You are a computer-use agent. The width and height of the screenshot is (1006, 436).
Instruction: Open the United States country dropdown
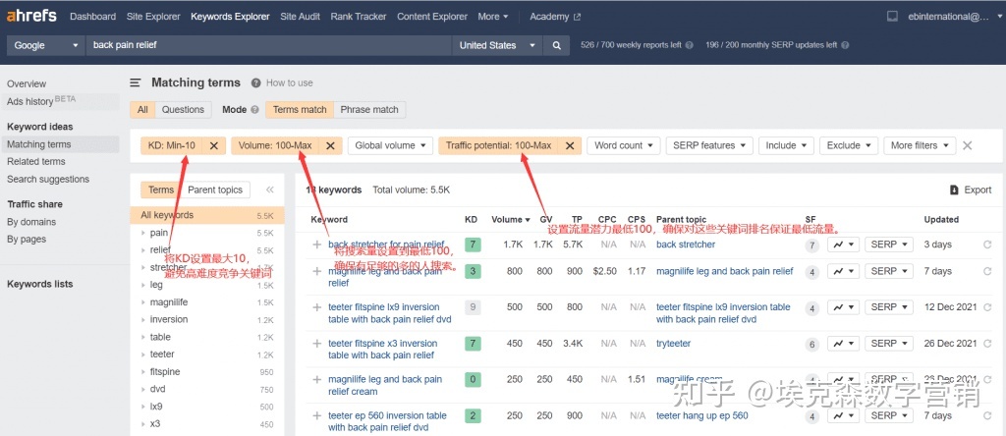pyautogui.click(x=496, y=45)
